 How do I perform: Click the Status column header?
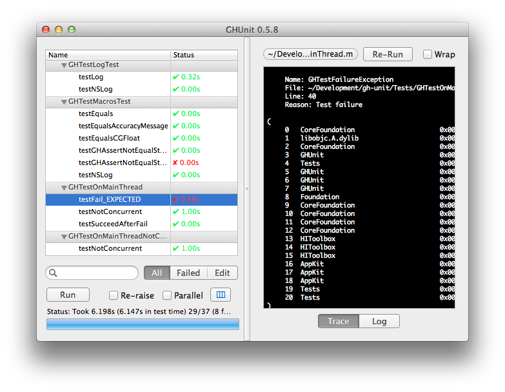(204, 55)
